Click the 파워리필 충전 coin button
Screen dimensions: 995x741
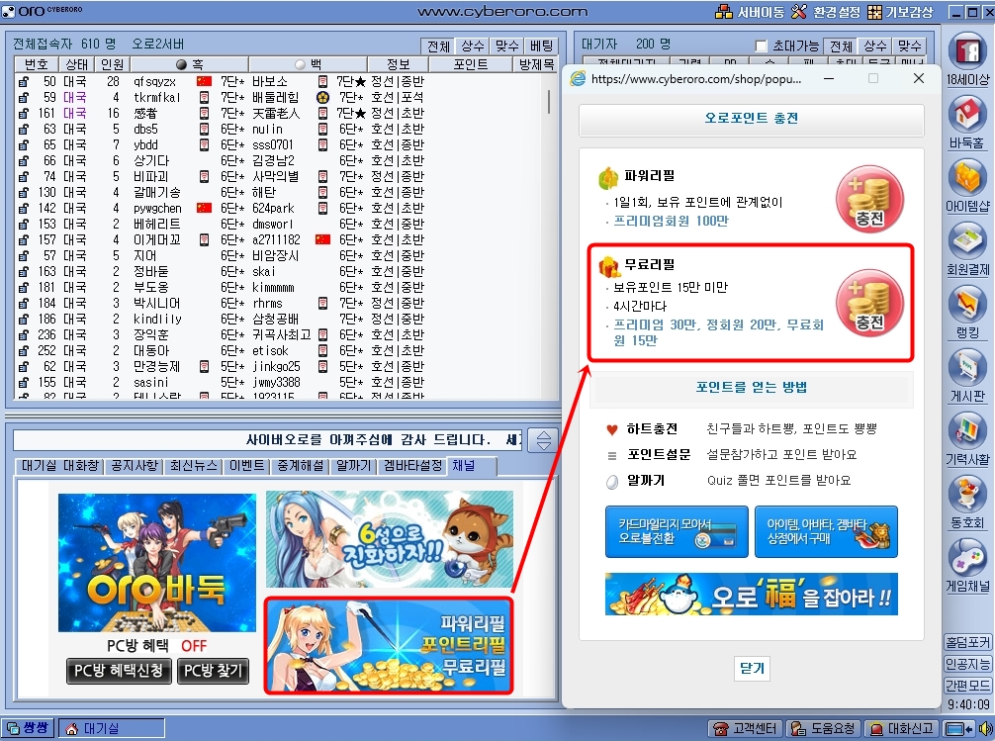869,199
